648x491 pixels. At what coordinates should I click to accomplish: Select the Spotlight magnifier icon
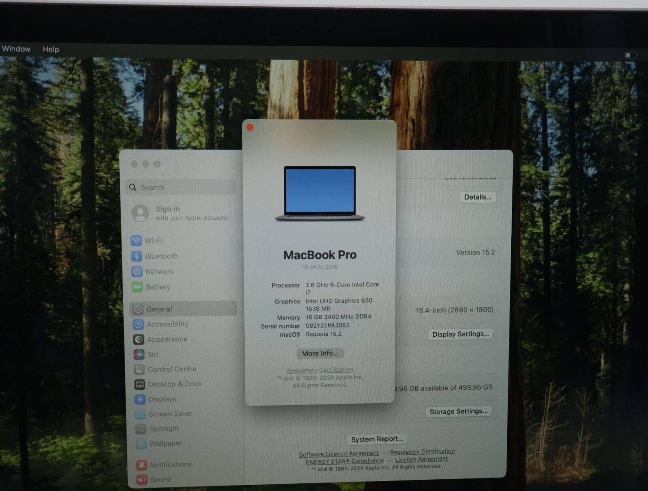pos(141,429)
